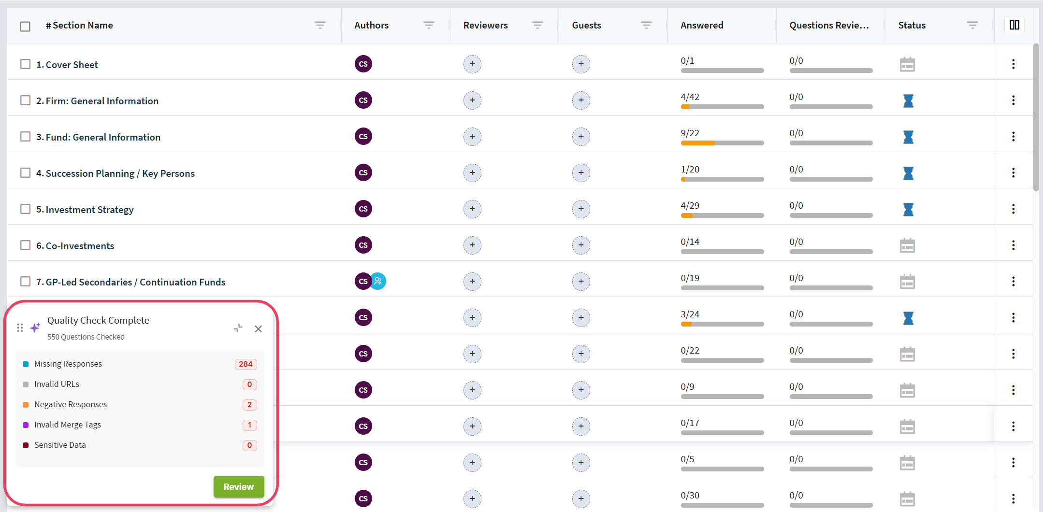This screenshot has height=512, width=1043.
Task: Check the Fund: General Information checkbox
Action: click(x=25, y=136)
